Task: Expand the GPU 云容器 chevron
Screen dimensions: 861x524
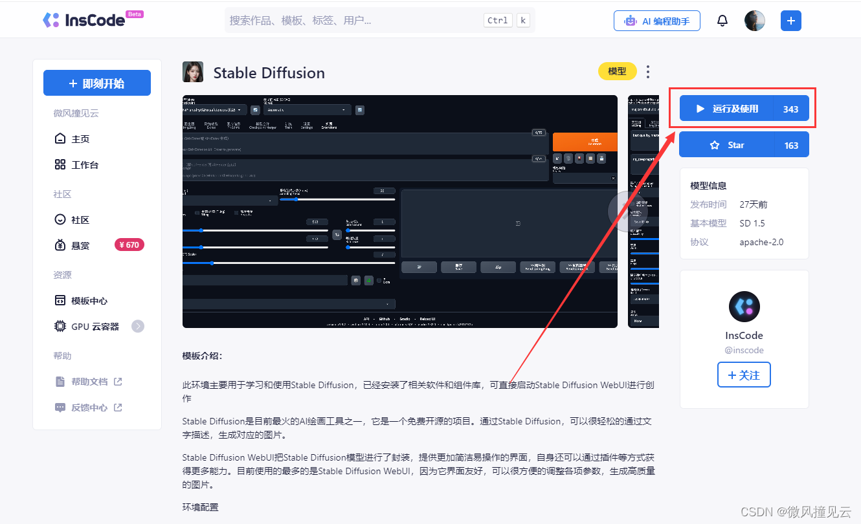Action: pyautogui.click(x=138, y=327)
